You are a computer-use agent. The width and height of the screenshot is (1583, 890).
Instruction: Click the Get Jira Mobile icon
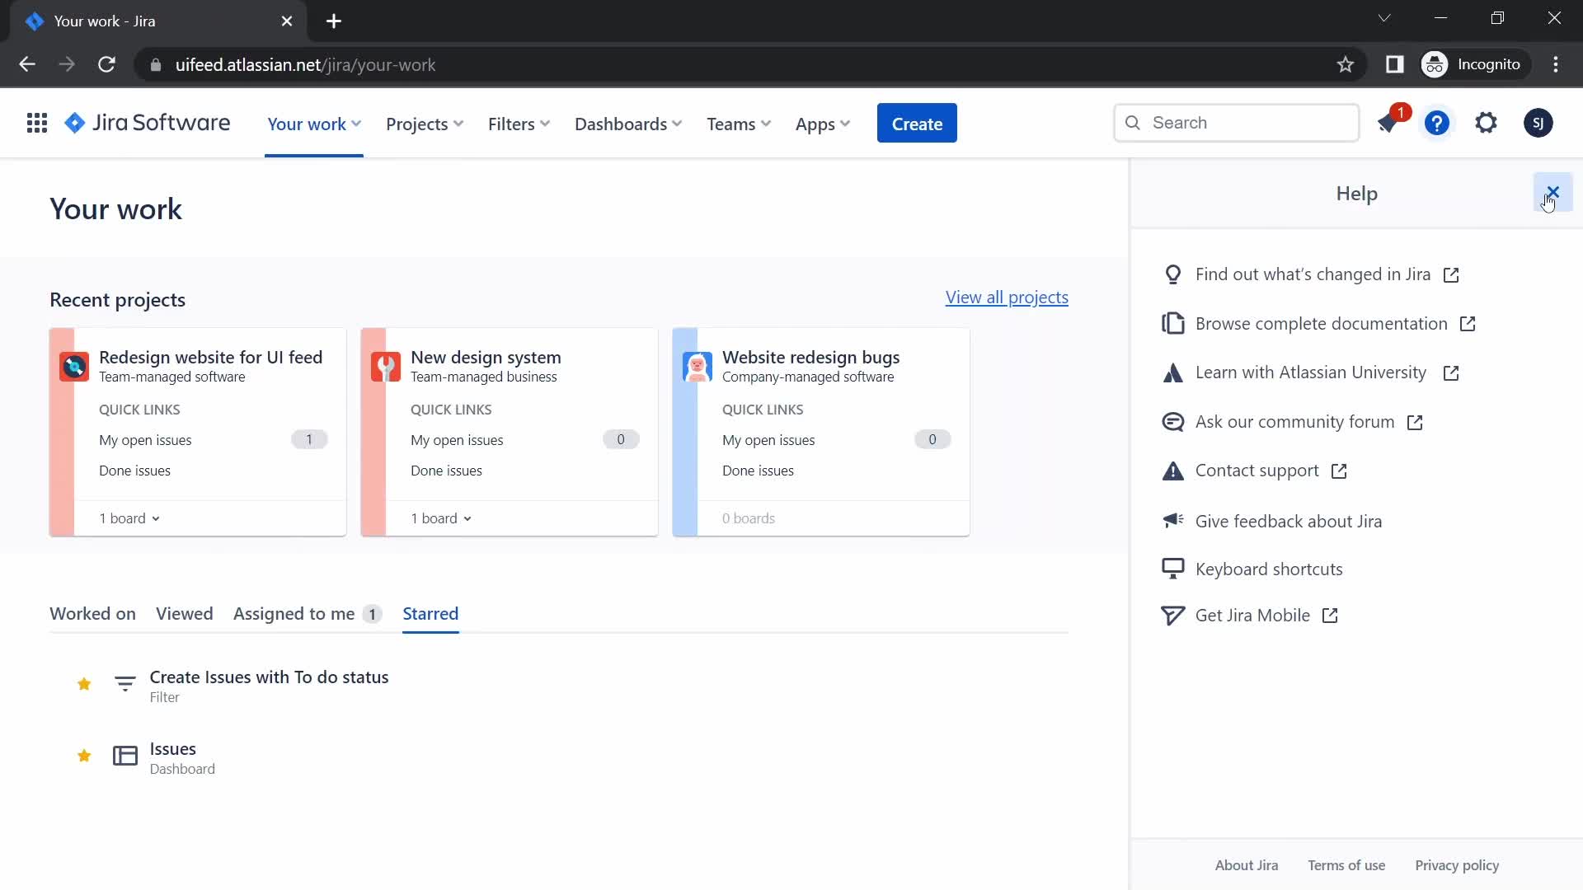tap(1172, 616)
